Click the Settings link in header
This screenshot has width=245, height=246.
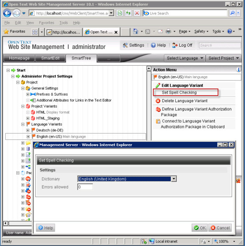[133, 45]
